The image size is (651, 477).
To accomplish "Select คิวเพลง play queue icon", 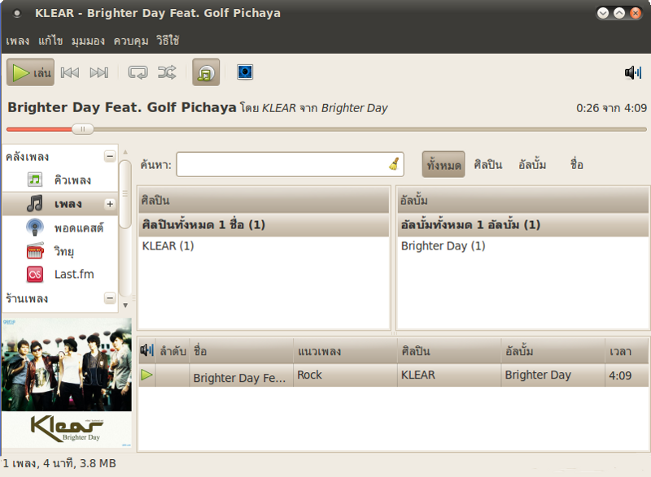I will coord(35,180).
